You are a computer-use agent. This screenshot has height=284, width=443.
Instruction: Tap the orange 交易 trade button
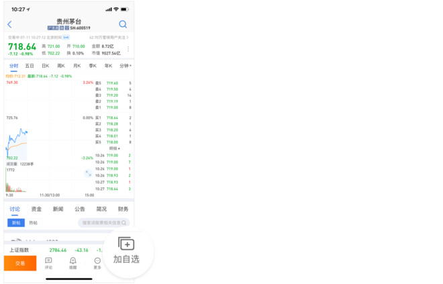tap(20, 263)
